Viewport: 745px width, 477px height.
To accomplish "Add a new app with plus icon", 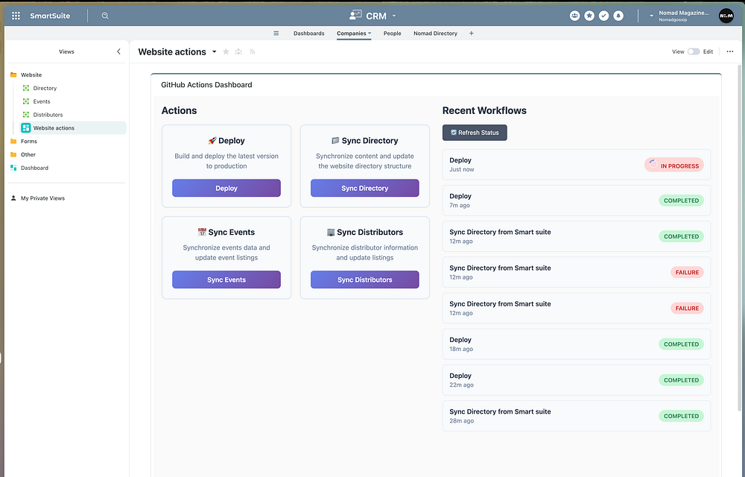I will (x=472, y=34).
